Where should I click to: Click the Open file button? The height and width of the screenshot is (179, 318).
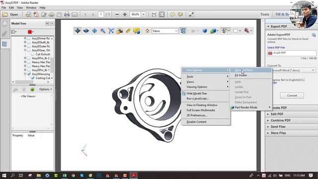point(10,14)
